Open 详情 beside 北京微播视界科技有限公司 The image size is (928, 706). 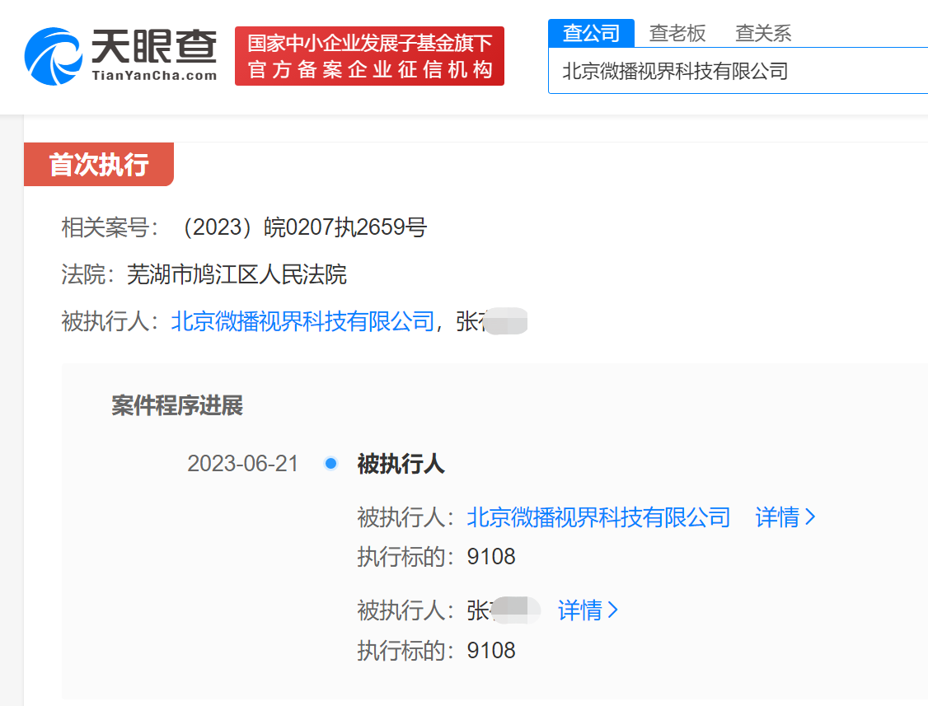785,517
